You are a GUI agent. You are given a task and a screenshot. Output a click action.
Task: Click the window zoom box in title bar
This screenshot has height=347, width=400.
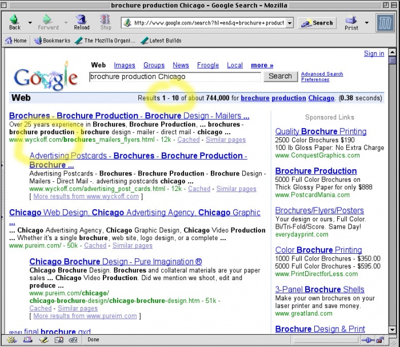pos(386,5)
